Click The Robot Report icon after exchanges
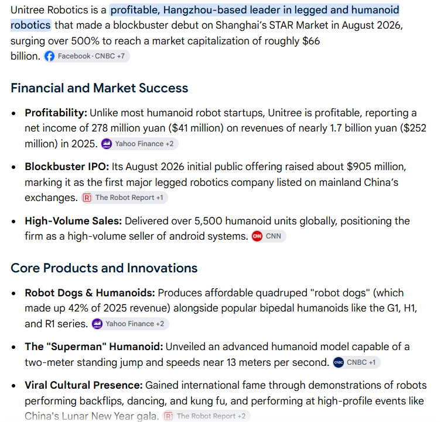 point(87,198)
